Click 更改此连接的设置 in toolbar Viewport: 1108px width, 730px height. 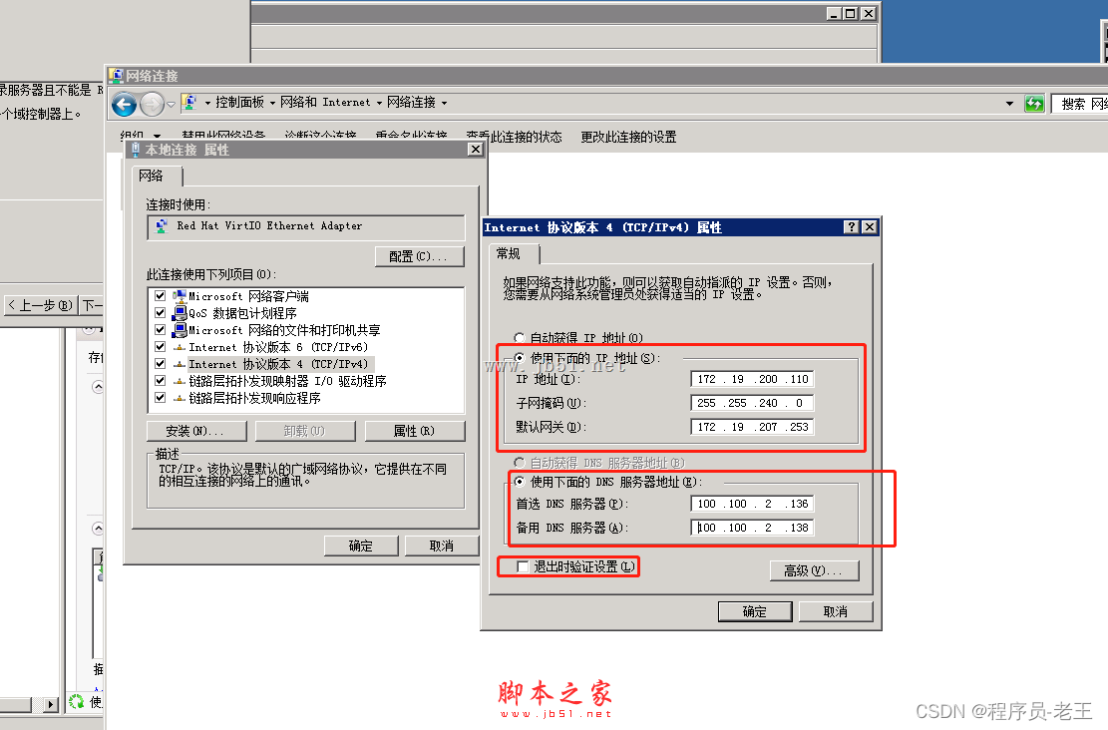coord(628,137)
